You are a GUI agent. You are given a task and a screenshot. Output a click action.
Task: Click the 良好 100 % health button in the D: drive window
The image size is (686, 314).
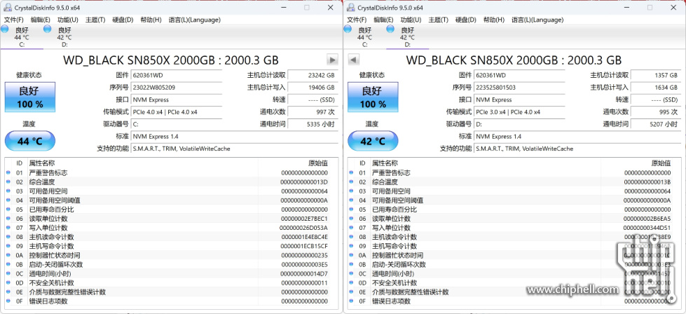(x=373, y=97)
